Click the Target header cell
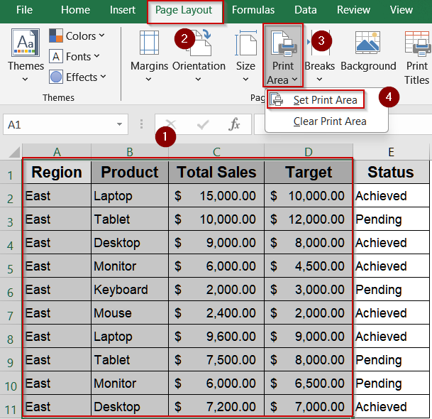 pyautogui.click(x=309, y=172)
